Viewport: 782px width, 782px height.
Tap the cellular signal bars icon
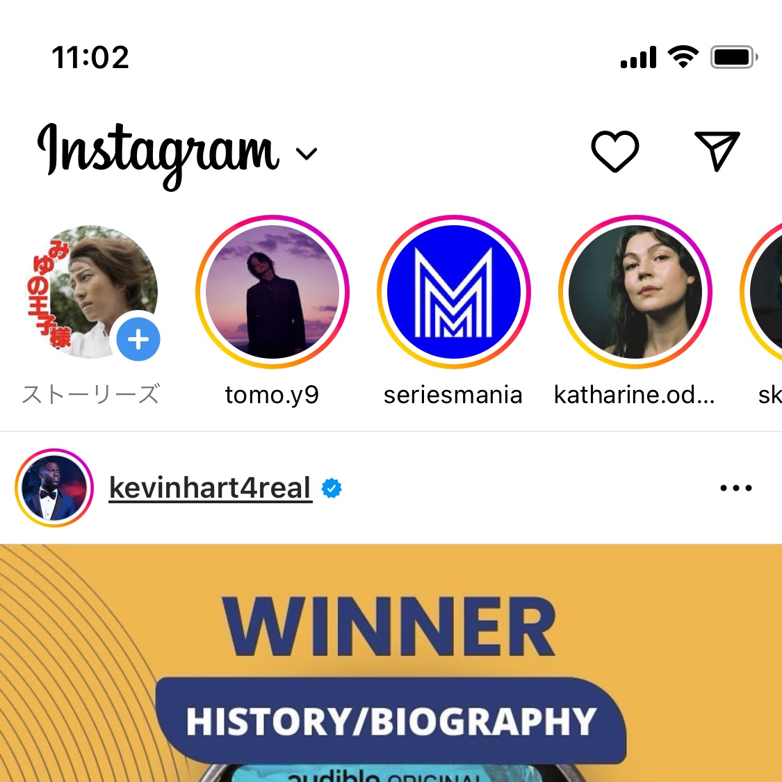tap(638, 58)
